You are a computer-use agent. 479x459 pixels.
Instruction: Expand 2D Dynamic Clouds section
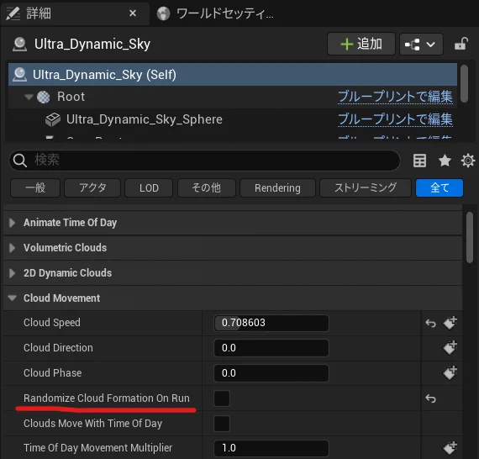coord(13,273)
